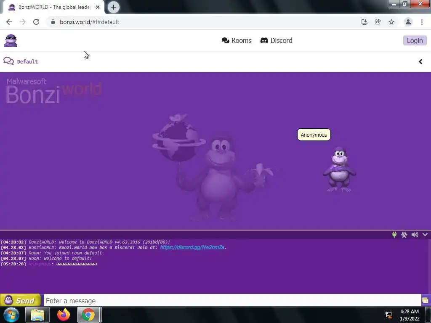The image size is (431, 323).
Task: Click the Login button
Action: pos(415,40)
